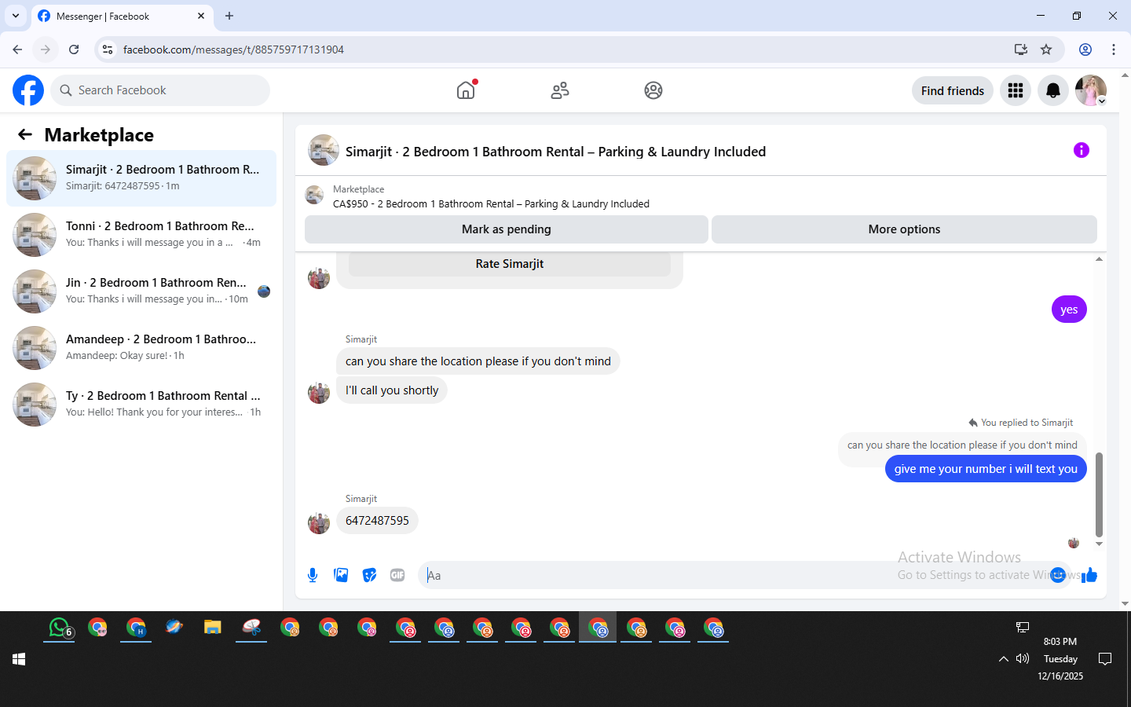Open the notifications bell
Image resolution: width=1131 pixels, height=707 pixels.
point(1053,90)
